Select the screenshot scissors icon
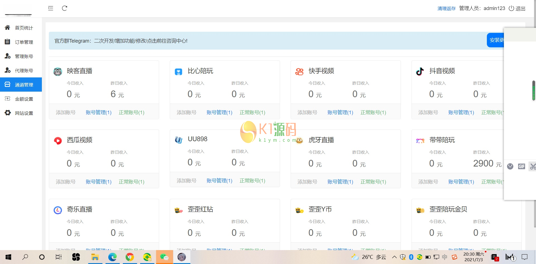 click(x=533, y=166)
